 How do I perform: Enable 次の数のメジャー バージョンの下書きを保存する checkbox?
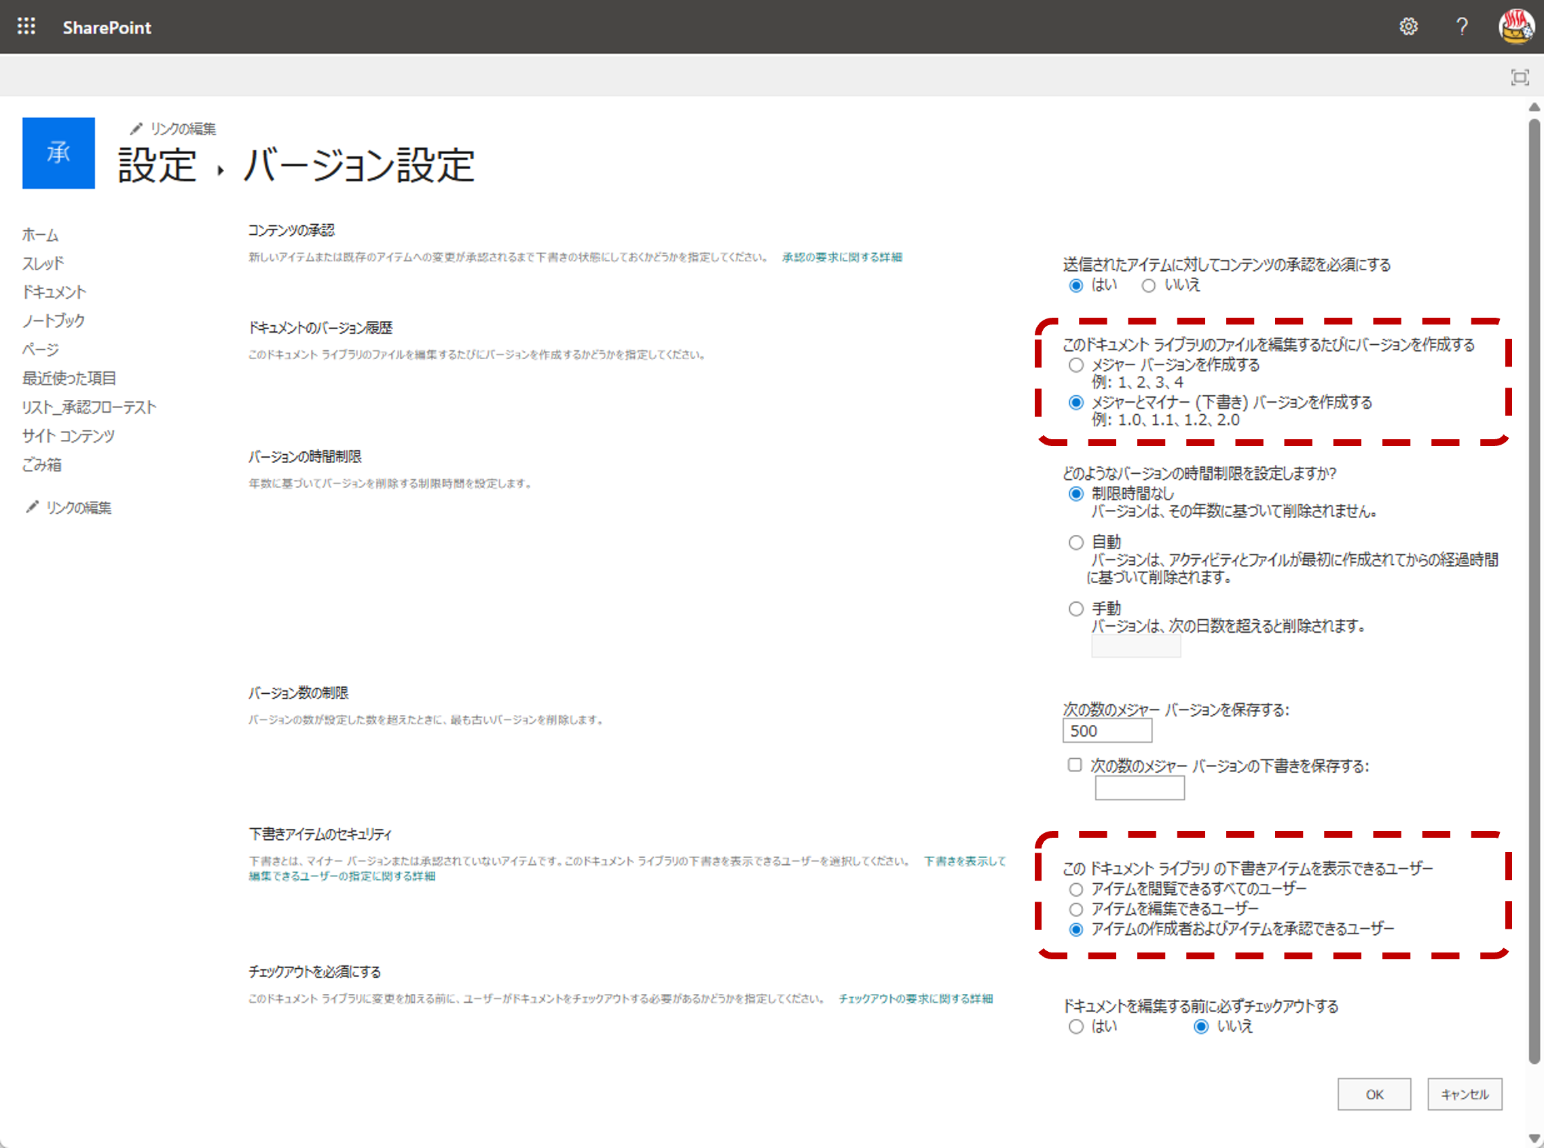point(1075,765)
